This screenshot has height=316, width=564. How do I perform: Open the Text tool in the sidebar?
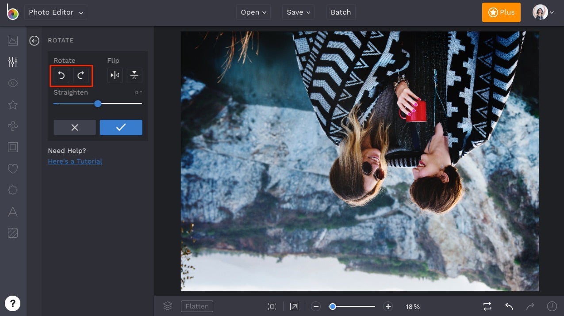point(12,211)
